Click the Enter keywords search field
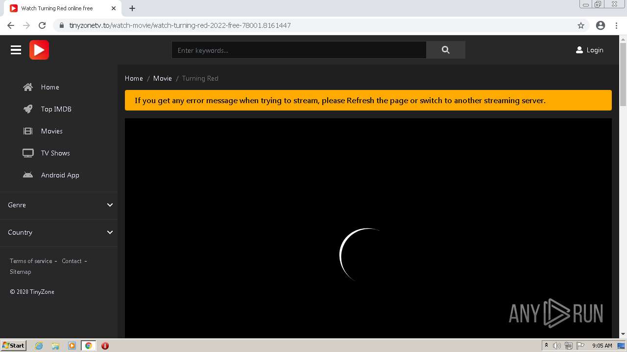The width and height of the screenshot is (627, 352). pyautogui.click(x=299, y=50)
